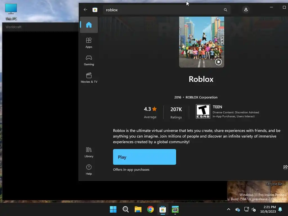The image size is (288, 216).
Task: Play the Roblox trailer video
Action: [218, 62]
